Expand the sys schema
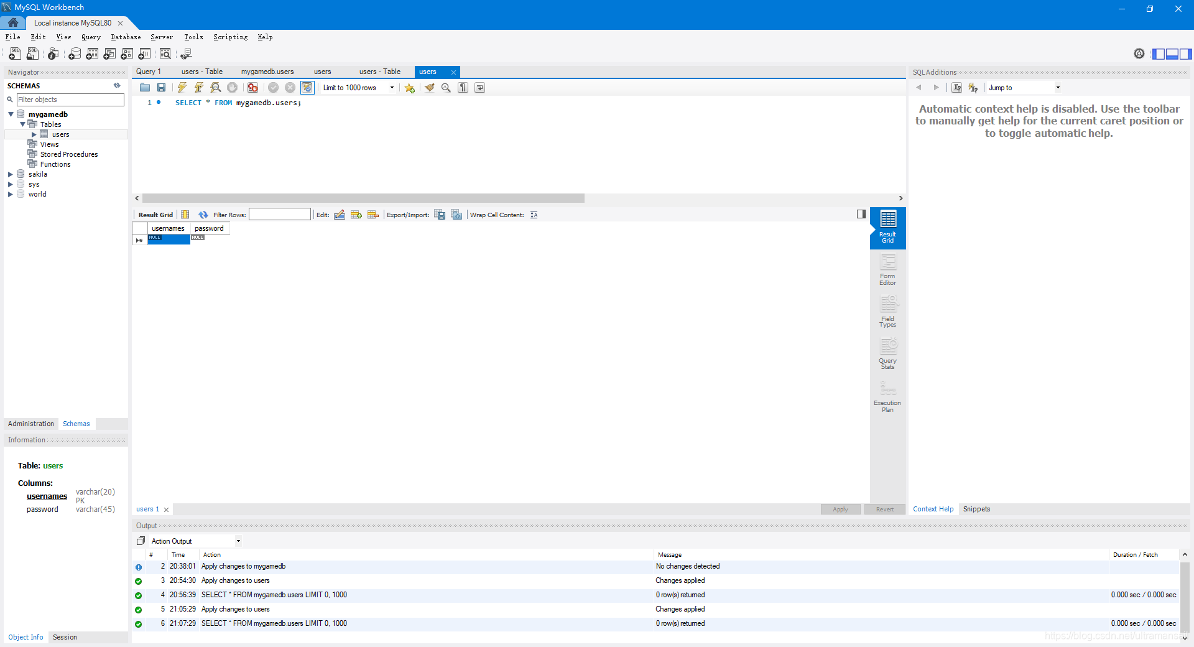 [x=11, y=184]
